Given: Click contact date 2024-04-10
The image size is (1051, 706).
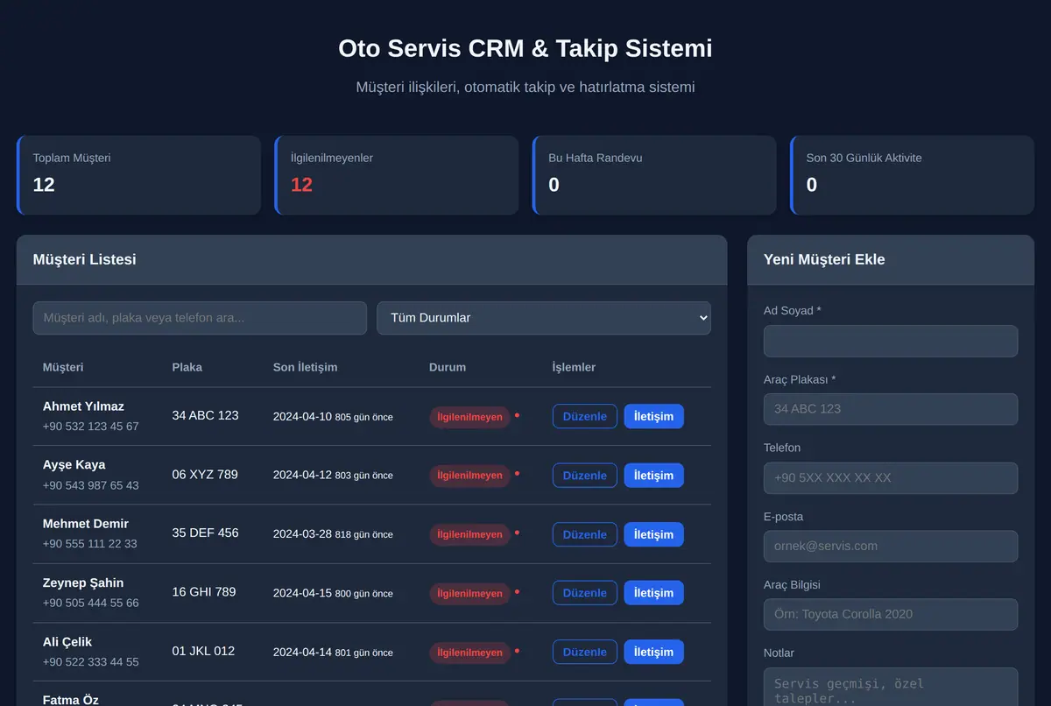Looking at the screenshot, I should click(302, 417).
